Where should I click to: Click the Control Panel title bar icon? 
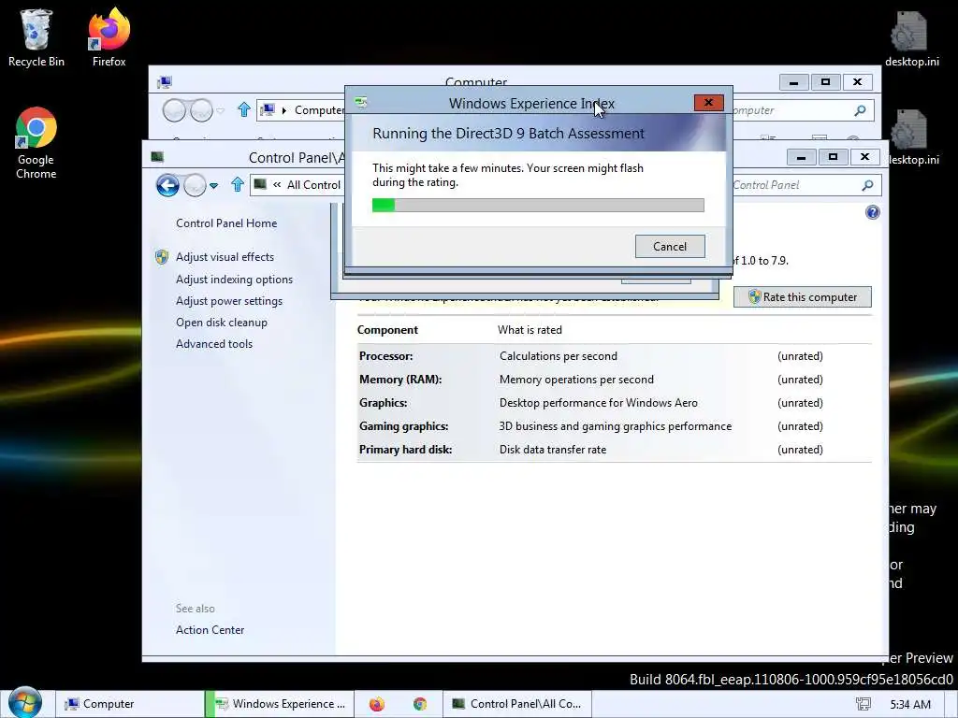157,157
